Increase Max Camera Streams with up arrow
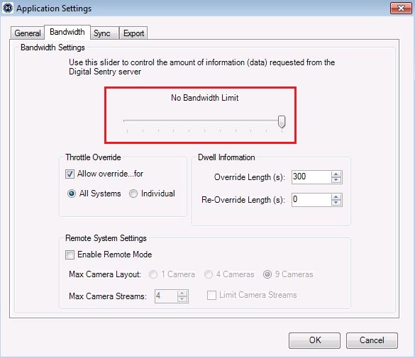 [182, 293]
